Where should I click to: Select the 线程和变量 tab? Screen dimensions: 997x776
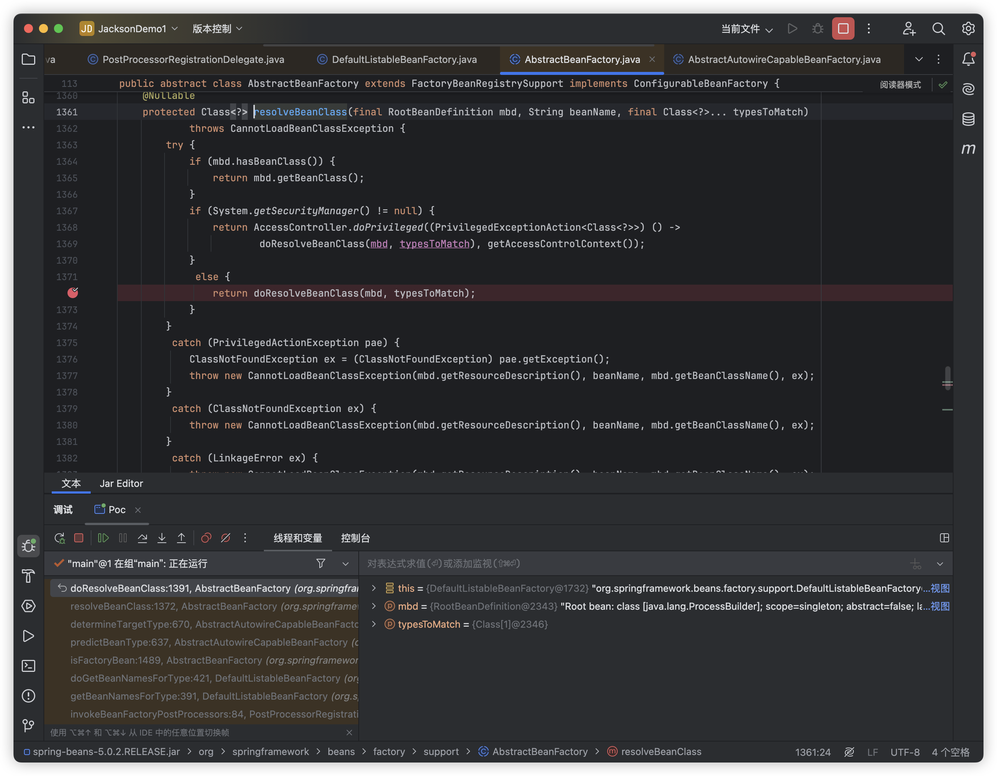coord(298,538)
